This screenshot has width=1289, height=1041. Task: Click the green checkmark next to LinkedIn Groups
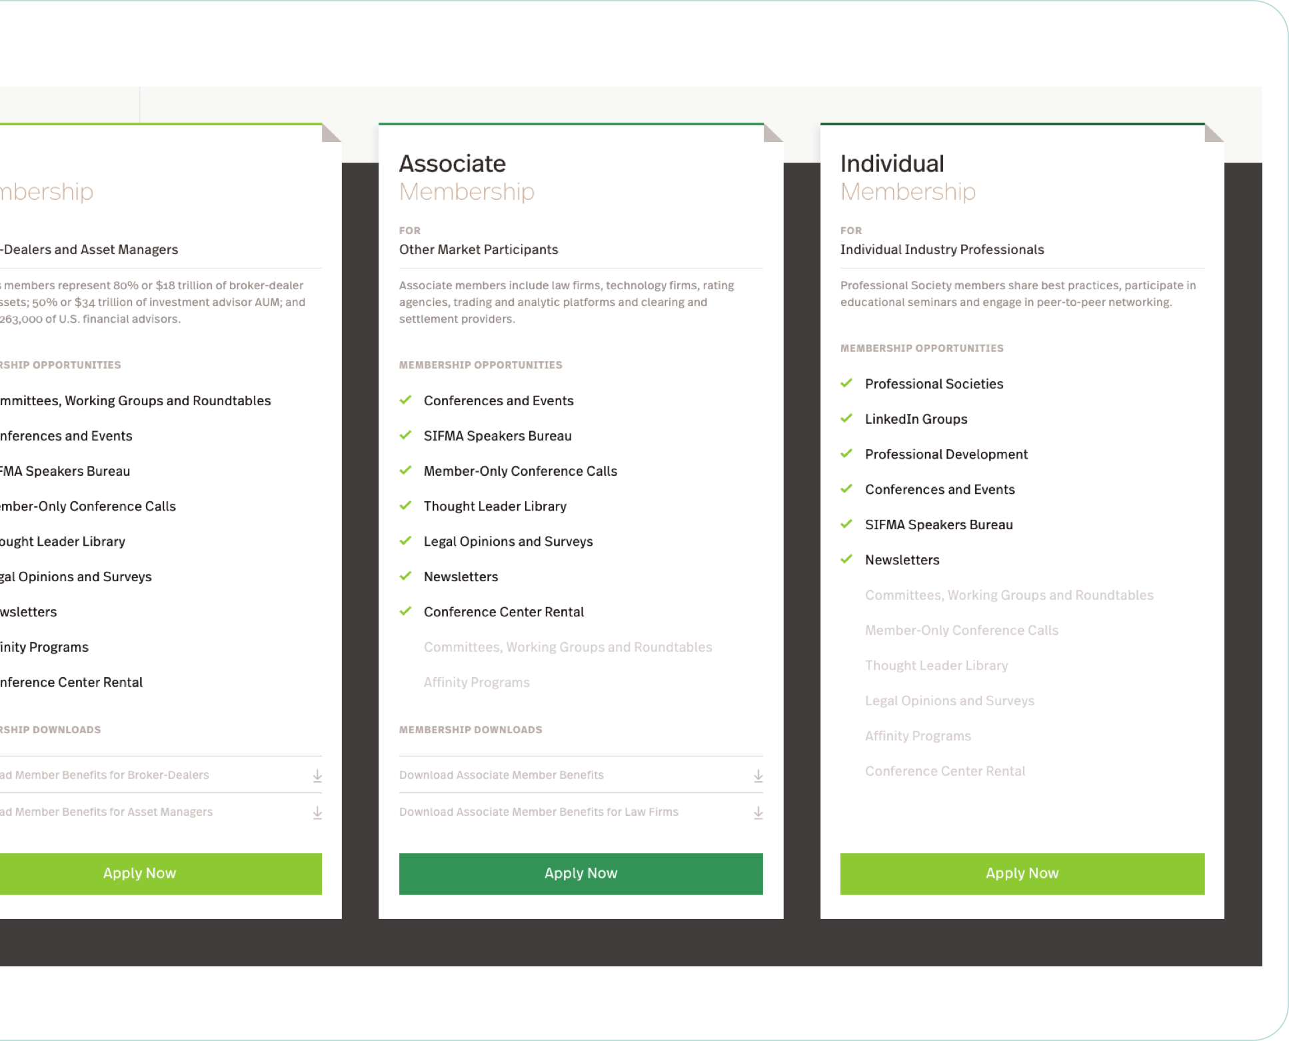click(x=849, y=419)
